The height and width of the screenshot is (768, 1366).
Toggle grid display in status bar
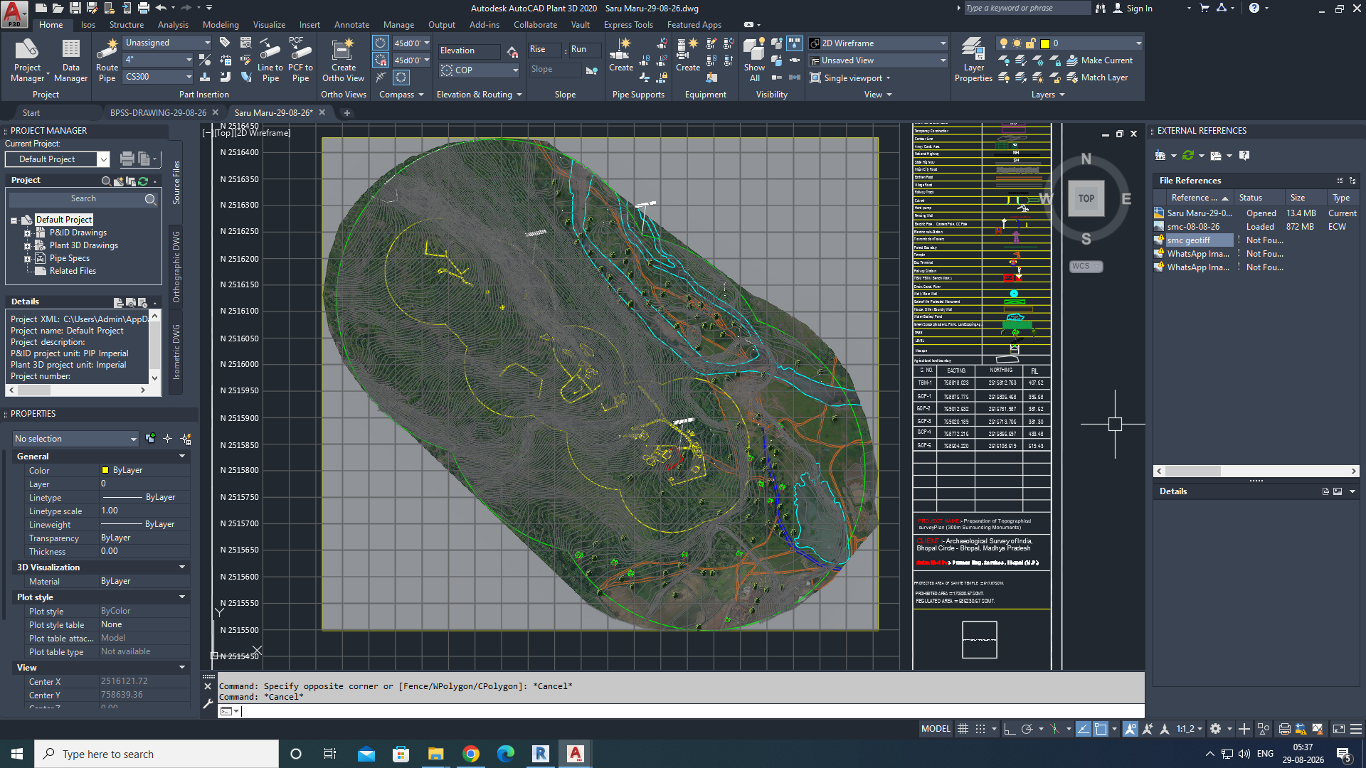(x=963, y=729)
